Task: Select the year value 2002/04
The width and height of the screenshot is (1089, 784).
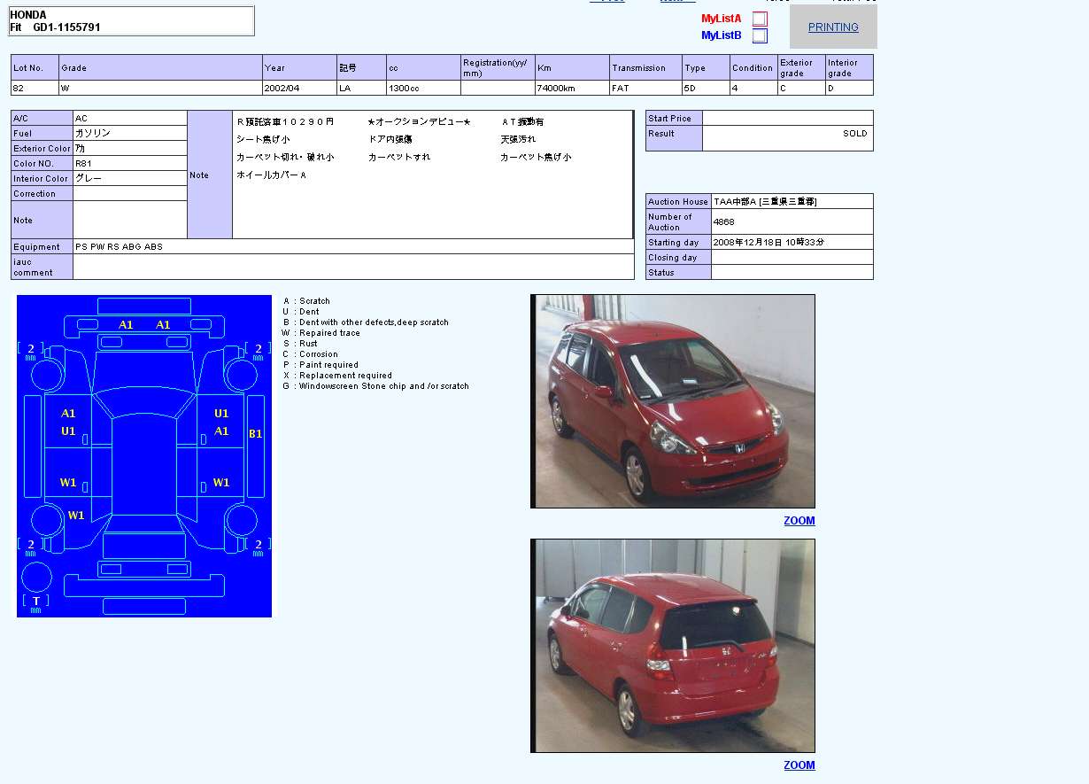Action: 282,89
